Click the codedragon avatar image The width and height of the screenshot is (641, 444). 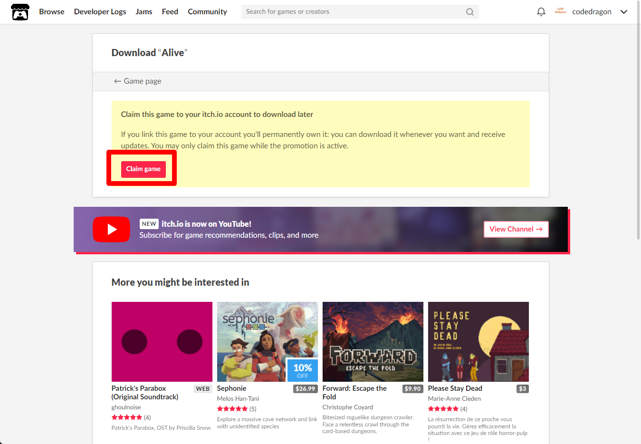pos(560,11)
